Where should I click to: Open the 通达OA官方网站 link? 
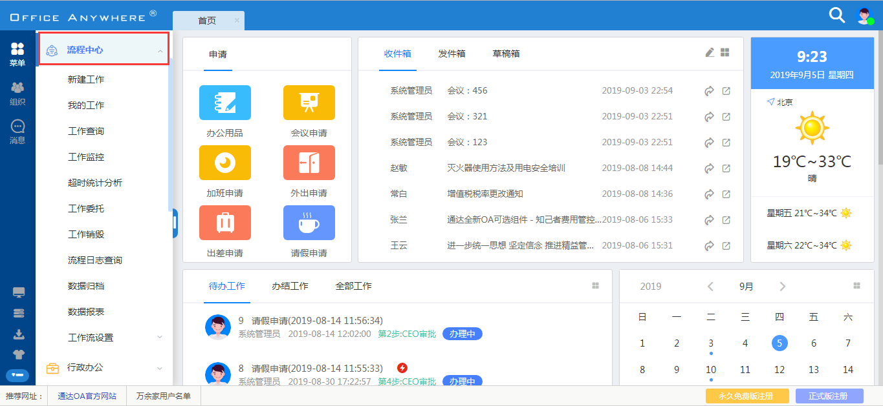point(87,396)
